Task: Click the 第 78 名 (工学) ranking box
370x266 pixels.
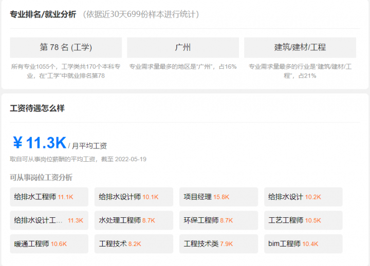Action: coord(66,47)
